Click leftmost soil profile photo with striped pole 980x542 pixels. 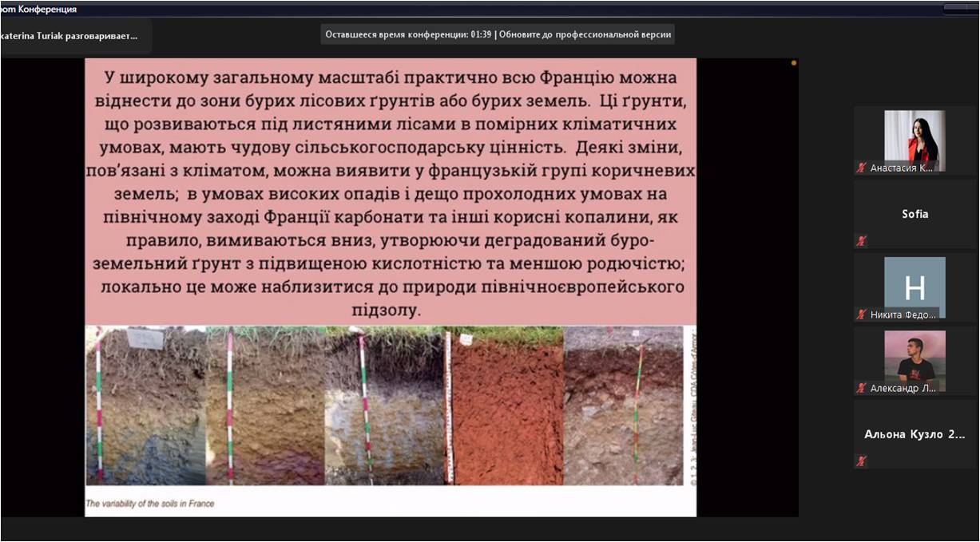tap(146, 406)
